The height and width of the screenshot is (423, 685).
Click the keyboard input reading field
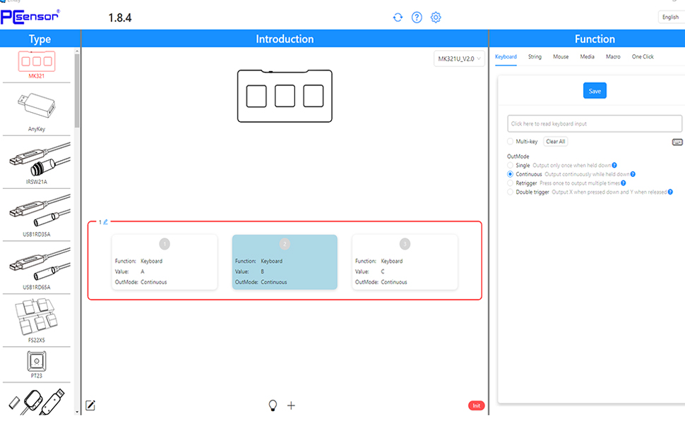pyautogui.click(x=595, y=123)
